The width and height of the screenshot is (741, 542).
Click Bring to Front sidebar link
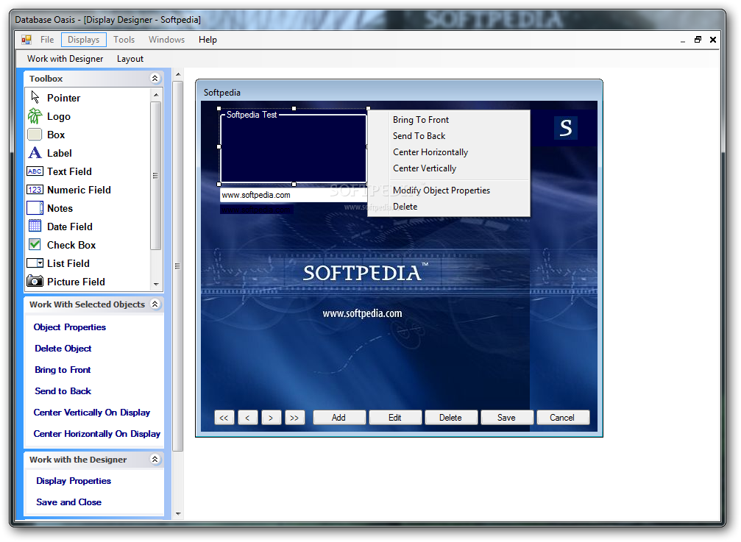pos(63,369)
